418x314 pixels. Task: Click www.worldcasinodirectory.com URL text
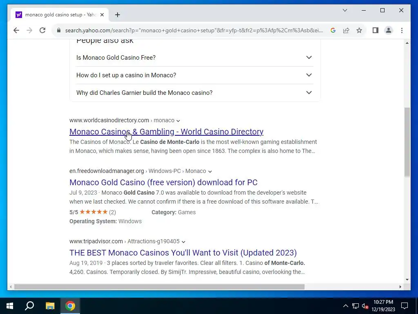tap(109, 121)
